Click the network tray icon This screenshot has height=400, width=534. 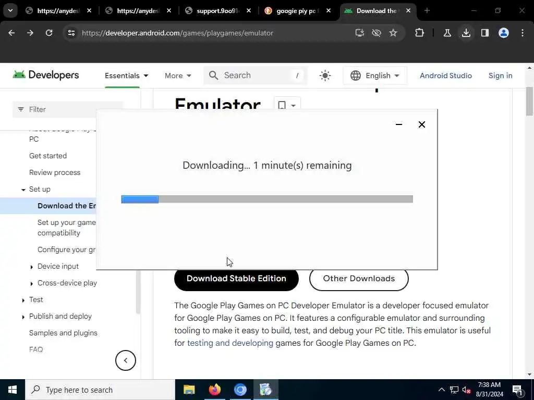pos(454,390)
